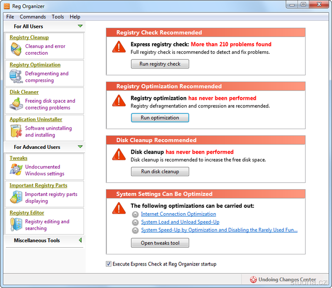Open the Tweaks heading link
The height and width of the screenshot is (288, 332).
pos(18,158)
